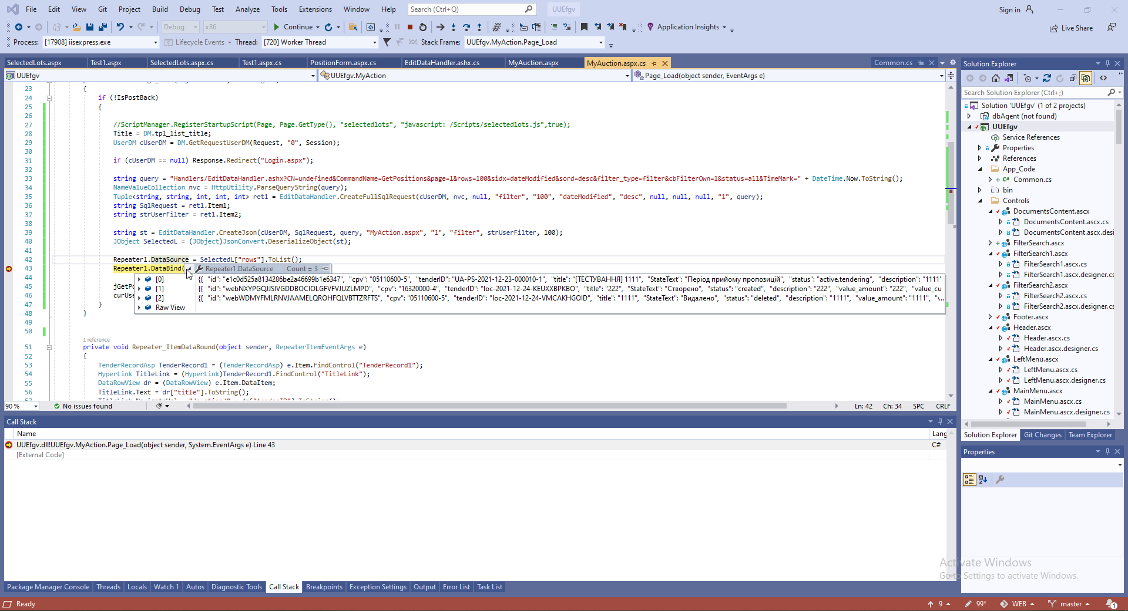Open the Locals tab at bottom

[x=137, y=587]
